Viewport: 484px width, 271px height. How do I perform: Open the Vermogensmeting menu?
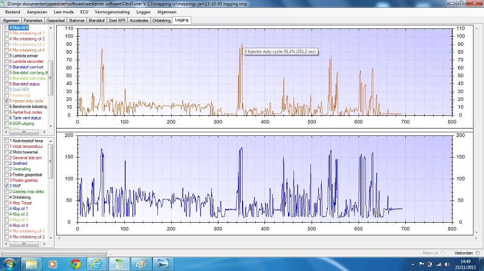pos(112,11)
